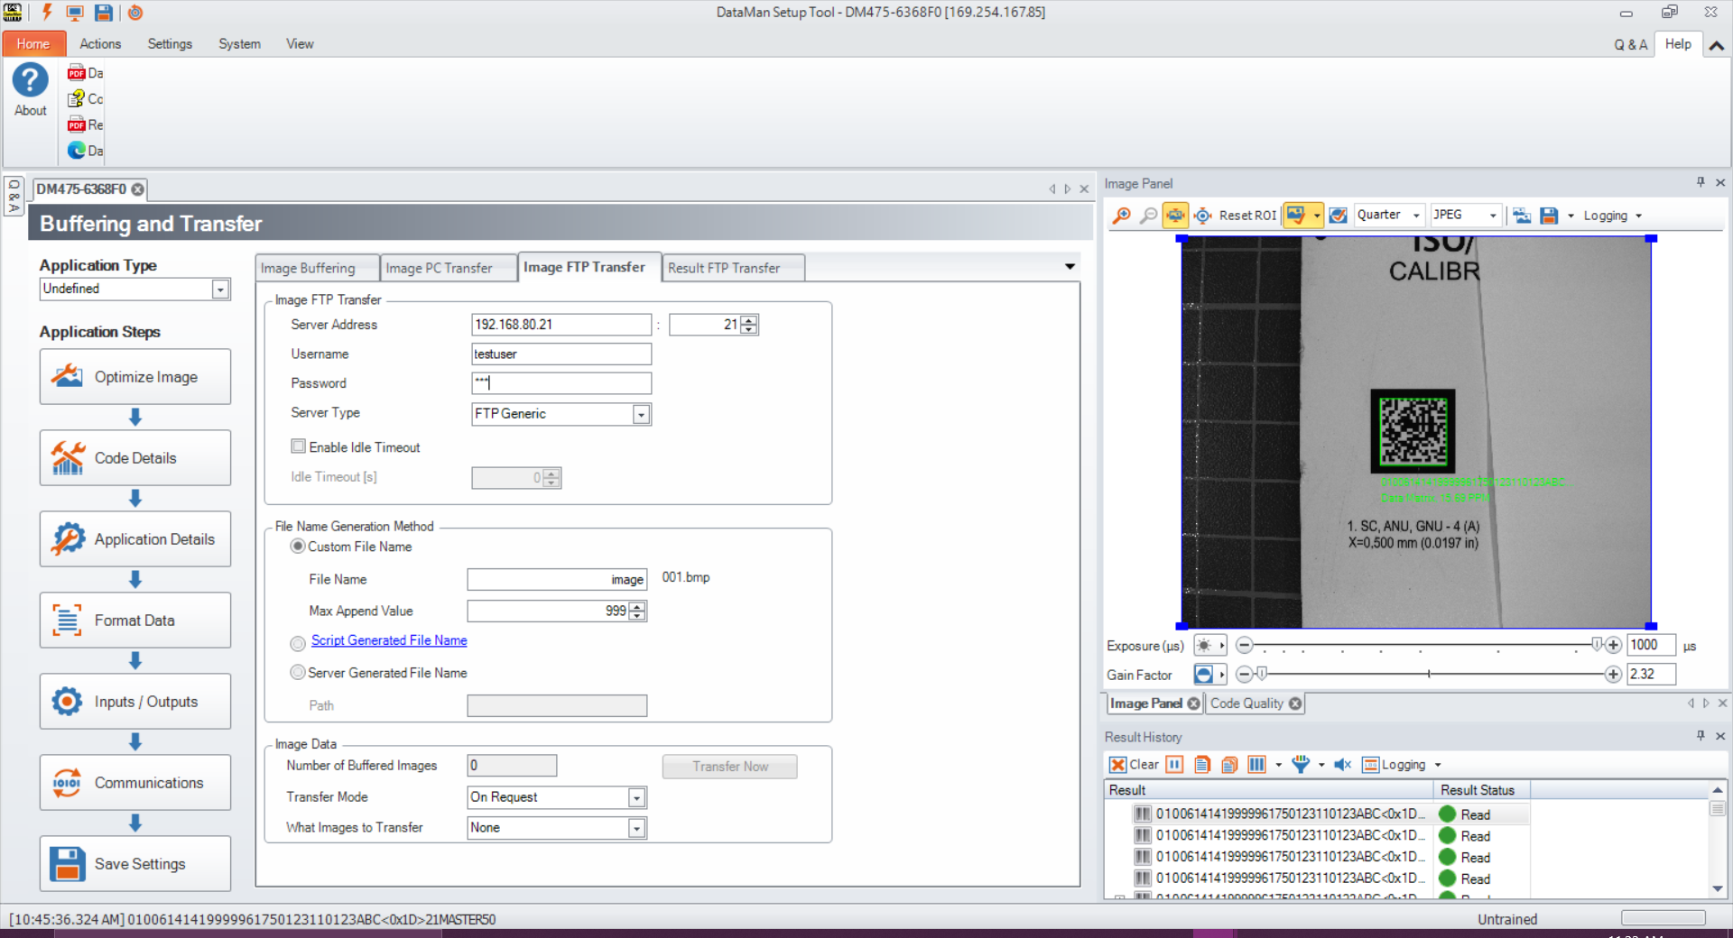Viewport: 1733px width, 938px height.
Task: Toggle the mute speaker icon in Result History
Action: point(1343,765)
